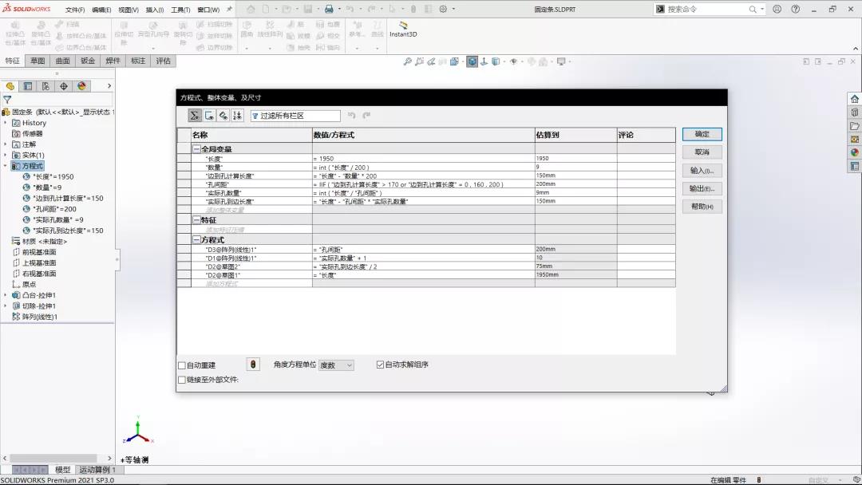Click the 输入(I)... button

702,171
